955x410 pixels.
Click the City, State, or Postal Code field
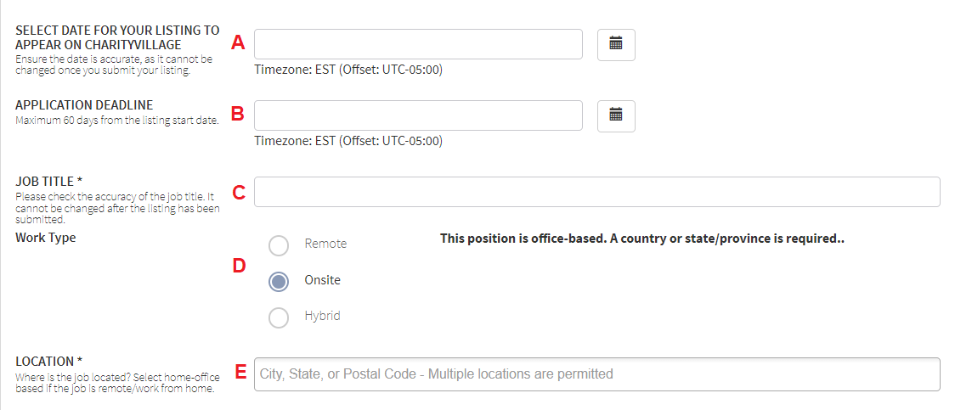coord(596,374)
